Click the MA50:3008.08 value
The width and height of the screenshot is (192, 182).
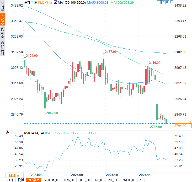(x=98, y=2)
